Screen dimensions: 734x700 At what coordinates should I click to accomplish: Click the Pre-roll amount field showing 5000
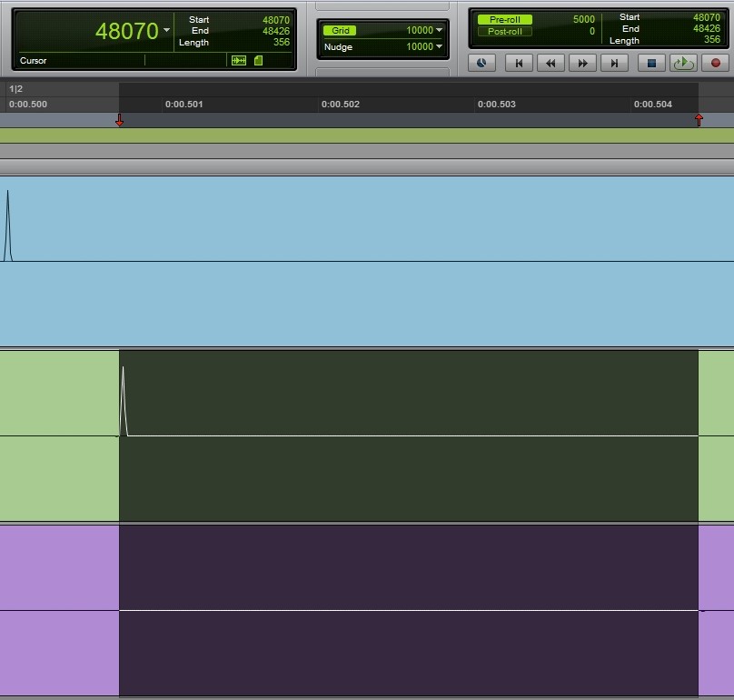pyautogui.click(x=583, y=19)
